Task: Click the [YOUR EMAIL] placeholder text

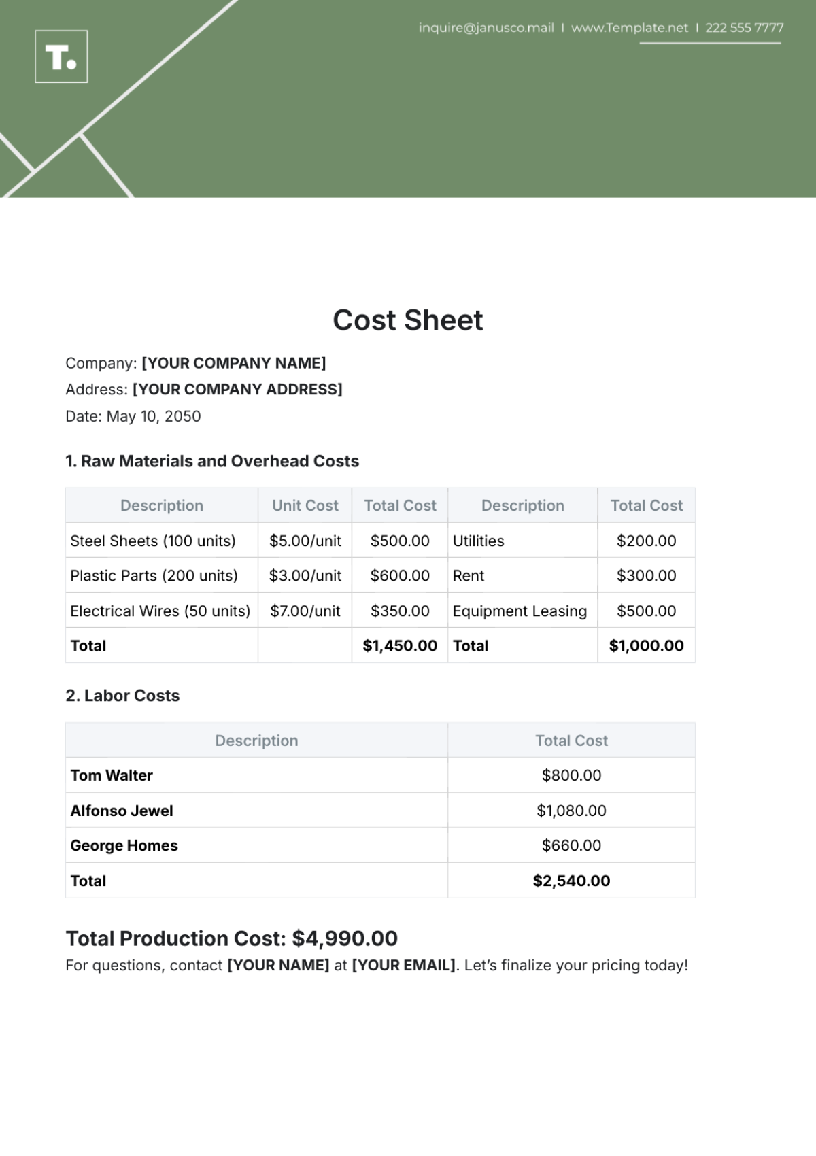Action: 403,966
